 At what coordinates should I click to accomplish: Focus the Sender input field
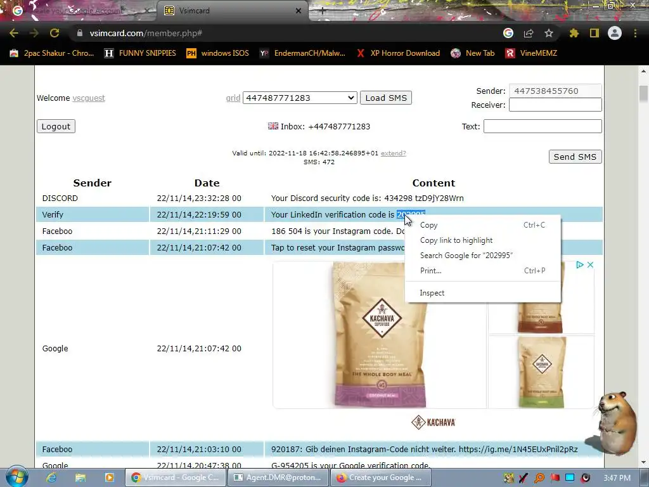point(555,91)
